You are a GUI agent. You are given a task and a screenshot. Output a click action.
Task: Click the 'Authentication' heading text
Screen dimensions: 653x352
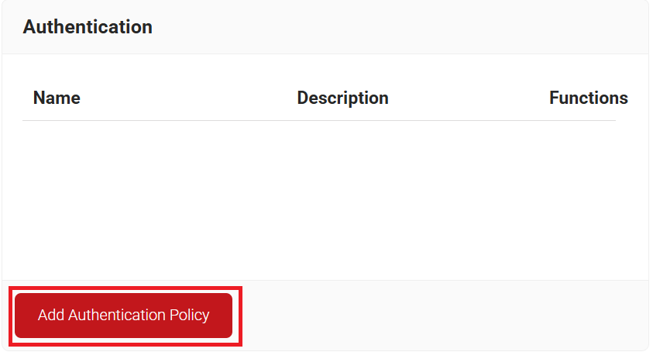(88, 27)
